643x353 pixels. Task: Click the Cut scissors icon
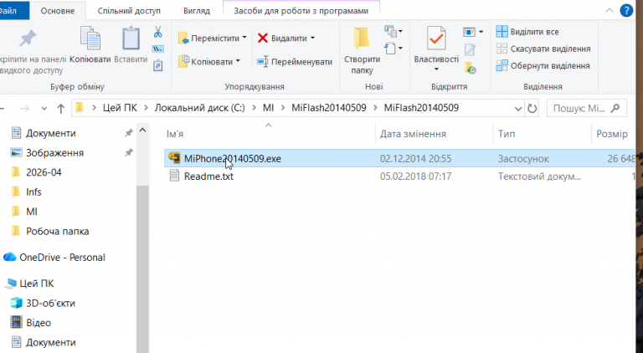coord(158,32)
